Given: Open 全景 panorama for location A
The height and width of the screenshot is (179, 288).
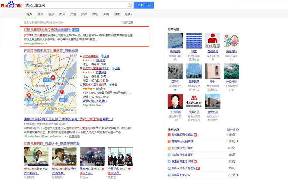Looking at the screenshot, I should [x=105, y=56].
